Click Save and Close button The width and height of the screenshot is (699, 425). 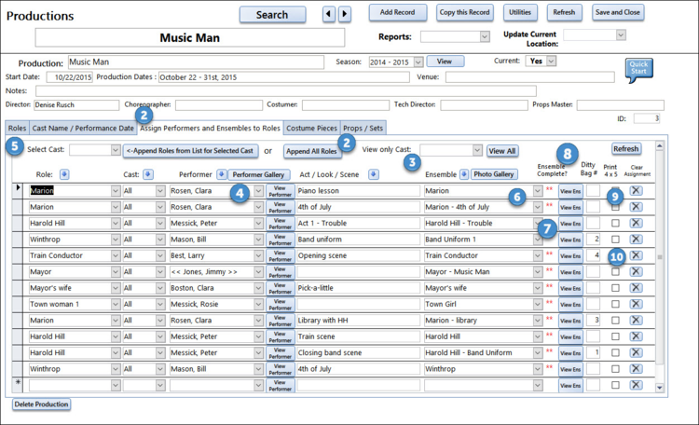tap(617, 12)
